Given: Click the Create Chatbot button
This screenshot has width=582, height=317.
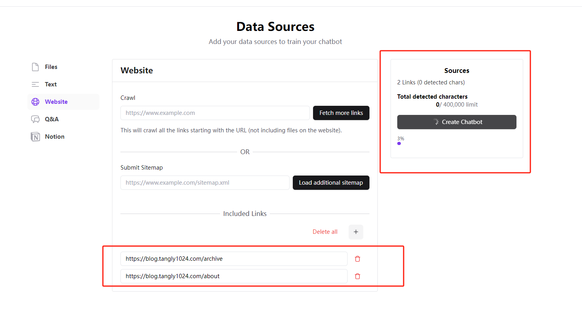Looking at the screenshot, I should click(x=457, y=122).
